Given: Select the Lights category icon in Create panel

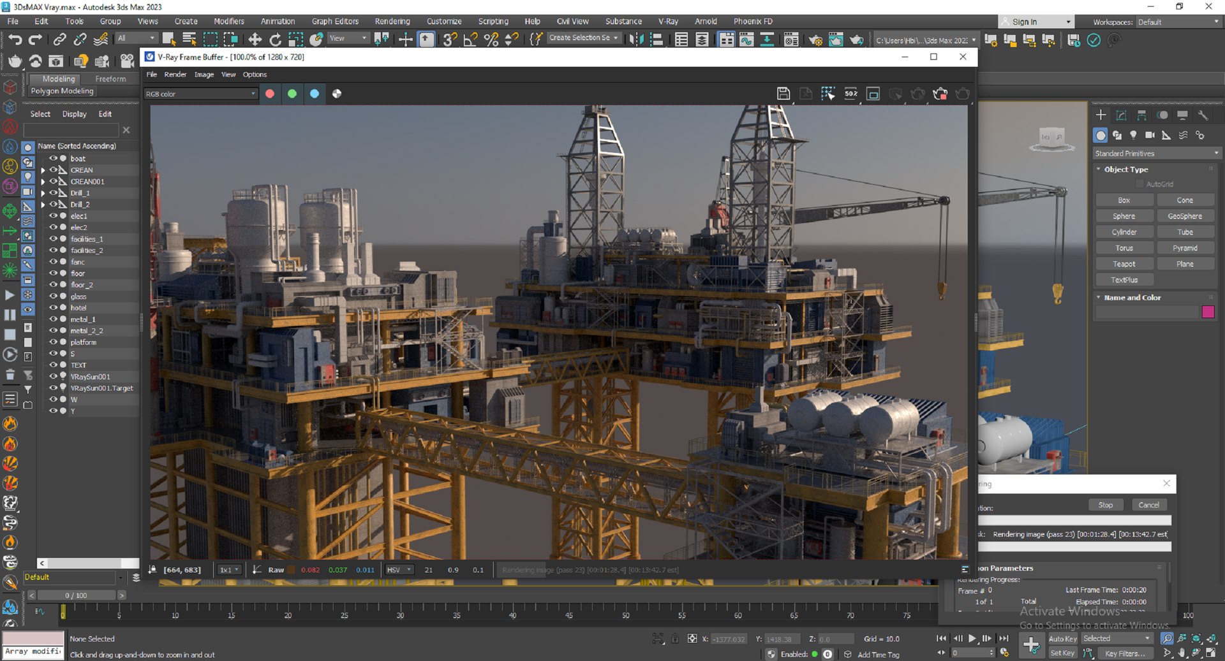Looking at the screenshot, I should (1133, 135).
